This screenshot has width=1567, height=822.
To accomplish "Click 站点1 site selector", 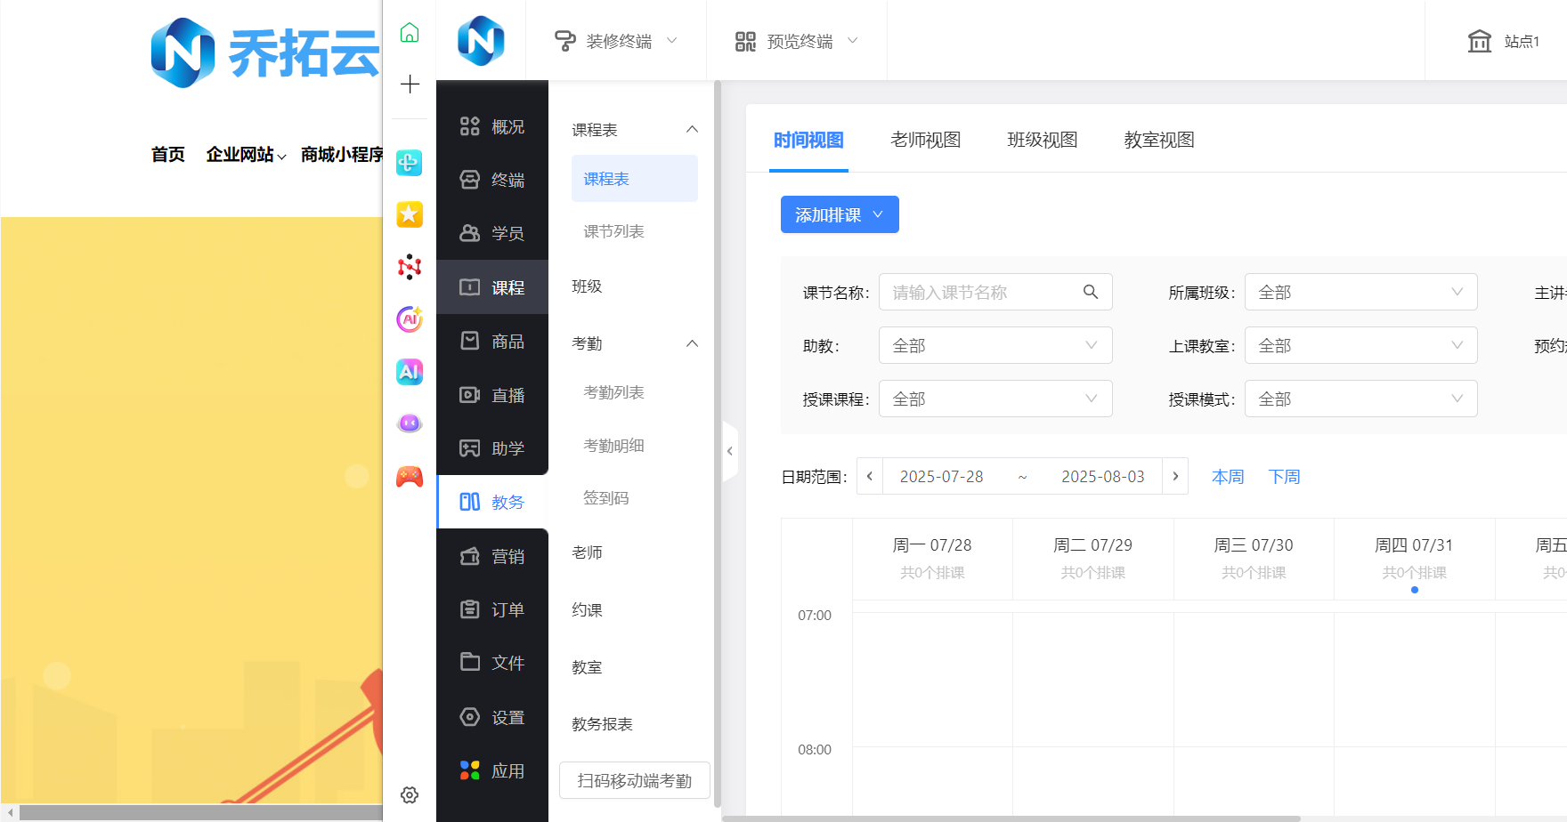I will pyautogui.click(x=1503, y=41).
